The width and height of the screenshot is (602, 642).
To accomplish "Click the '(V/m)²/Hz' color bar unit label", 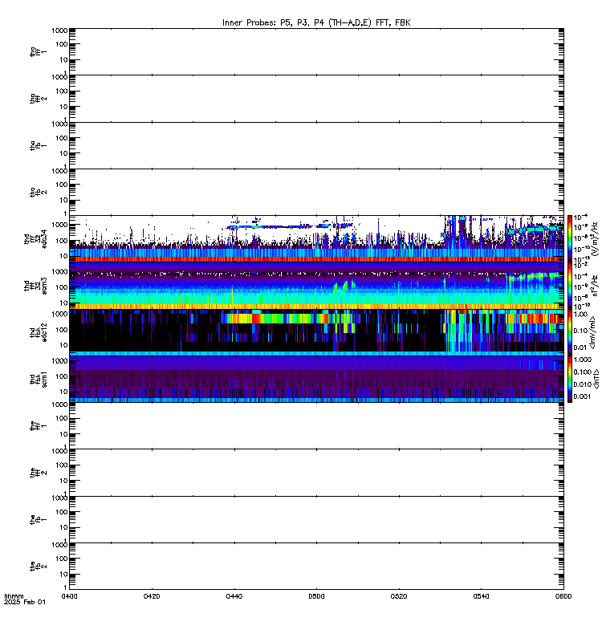I will coord(595,238).
